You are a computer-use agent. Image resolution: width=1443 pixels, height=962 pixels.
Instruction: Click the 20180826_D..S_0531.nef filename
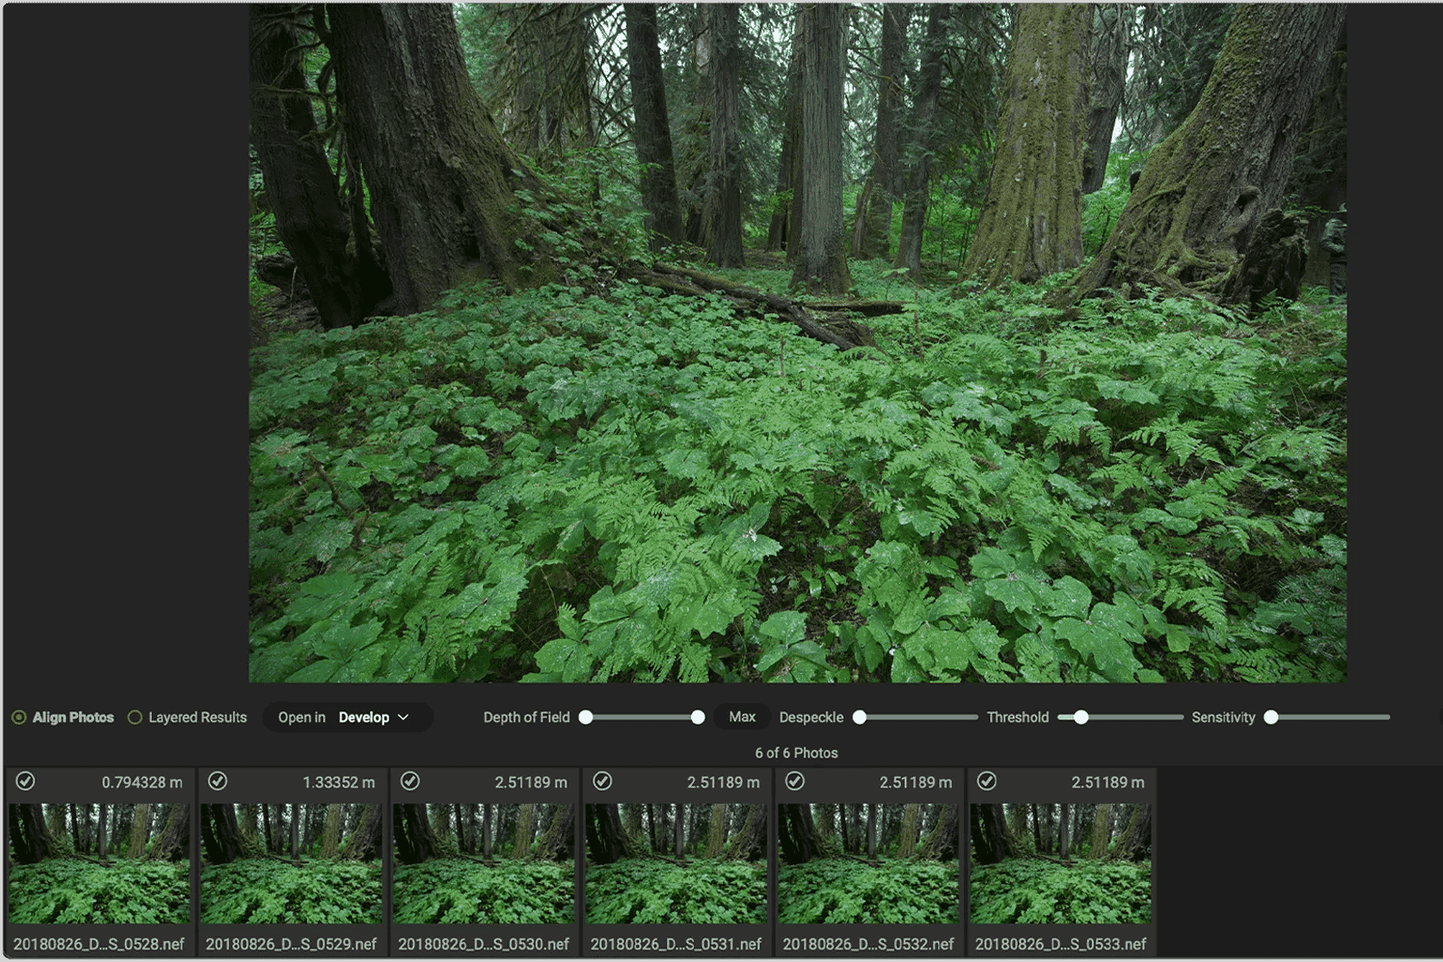tap(676, 944)
